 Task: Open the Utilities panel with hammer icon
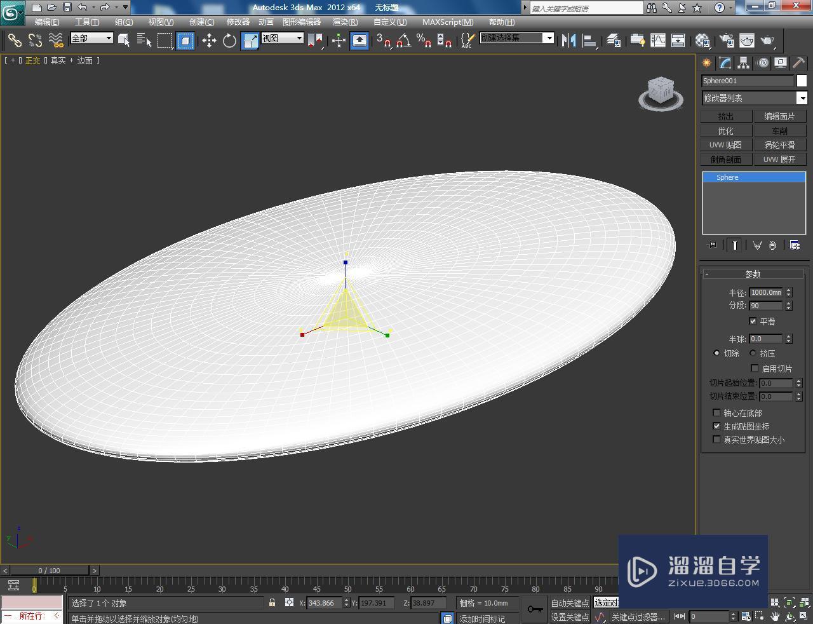coord(798,63)
